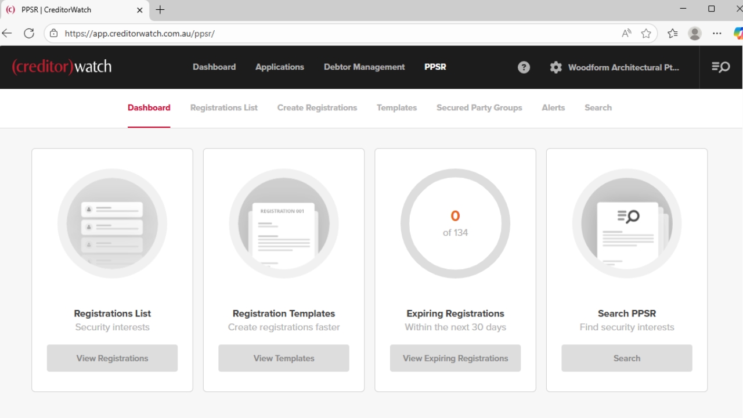
Task: Click the Search PPSR illustration
Action: (627, 224)
